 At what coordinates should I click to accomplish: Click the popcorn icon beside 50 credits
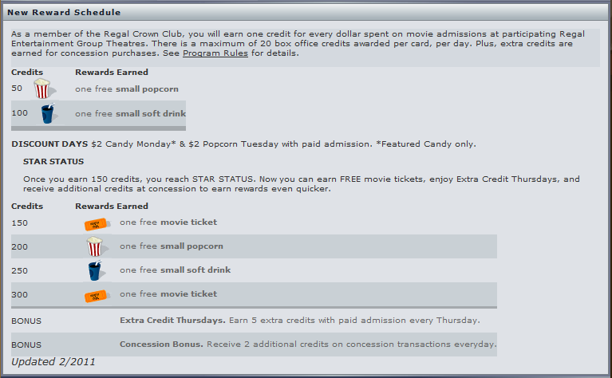pos(44,89)
